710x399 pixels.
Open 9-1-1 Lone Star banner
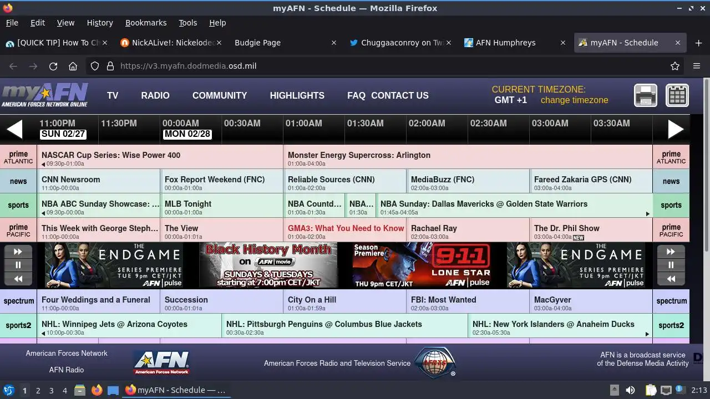[422, 265]
